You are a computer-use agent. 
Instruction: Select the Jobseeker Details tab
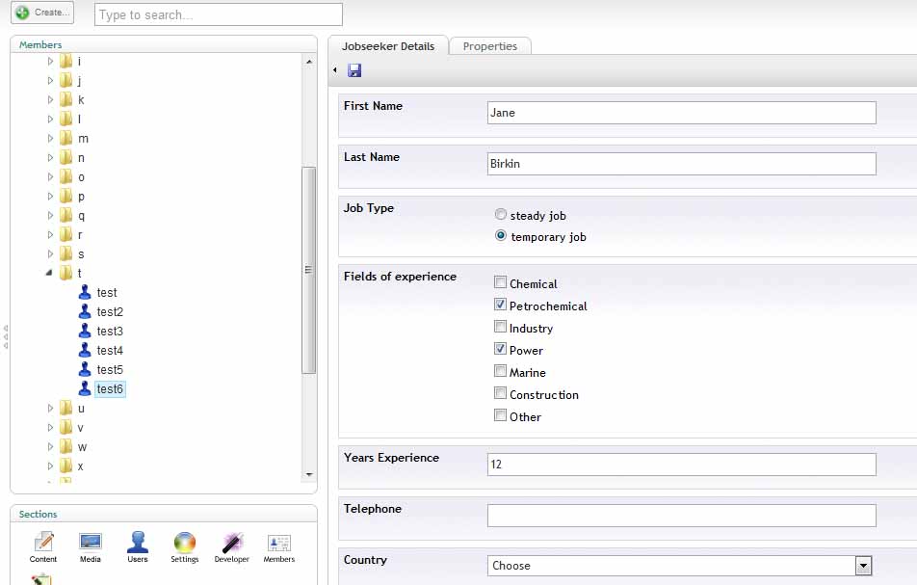pyautogui.click(x=388, y=46)
